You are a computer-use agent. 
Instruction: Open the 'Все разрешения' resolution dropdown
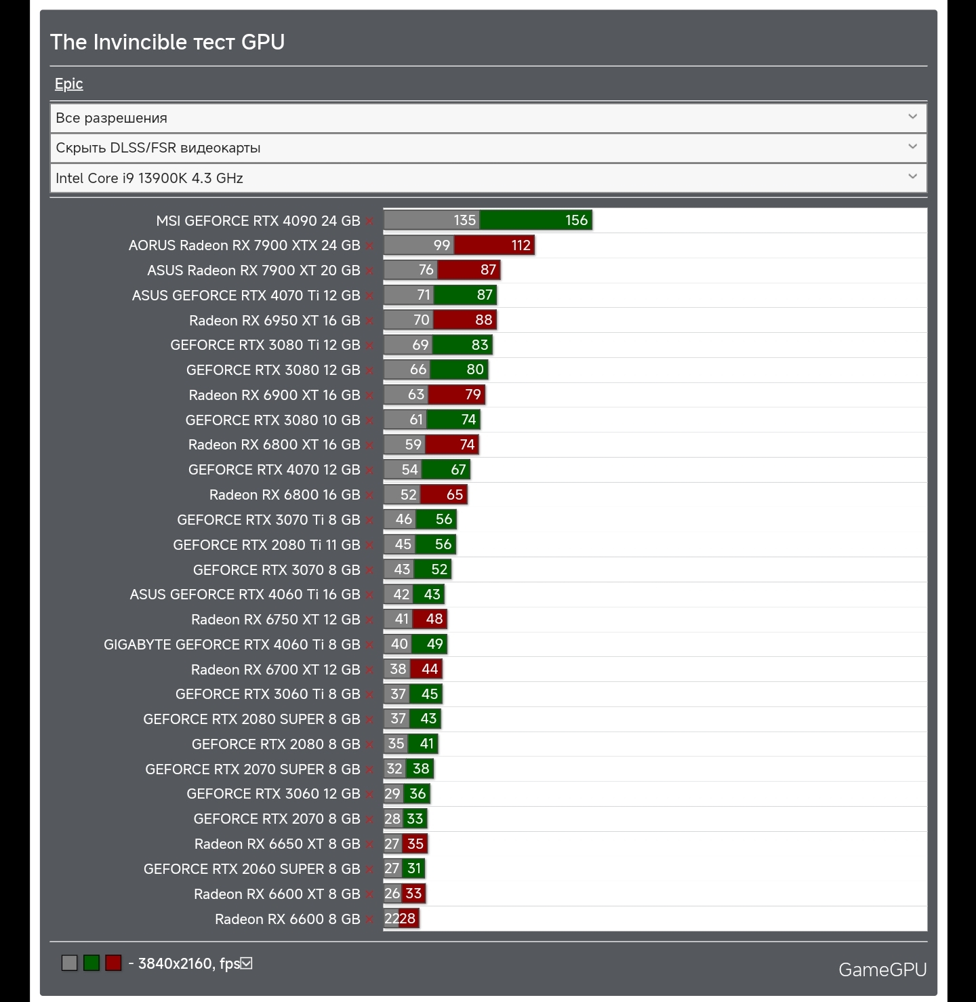point(488,118)
